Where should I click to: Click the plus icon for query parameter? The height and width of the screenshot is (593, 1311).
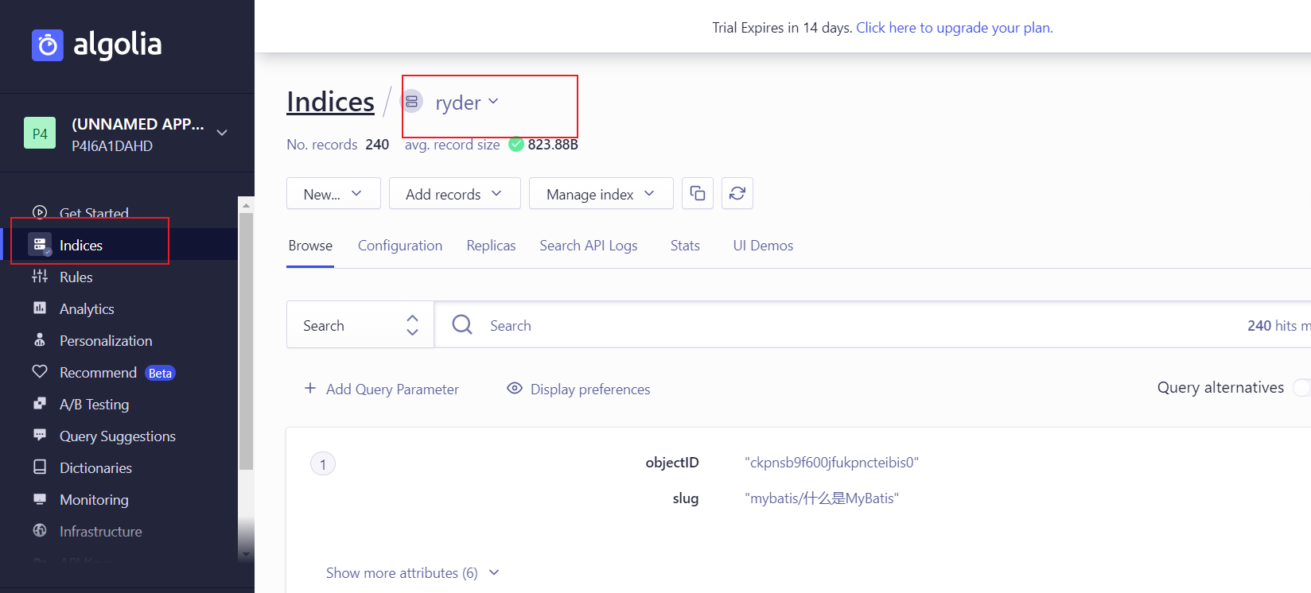click(x=310, y=388)
